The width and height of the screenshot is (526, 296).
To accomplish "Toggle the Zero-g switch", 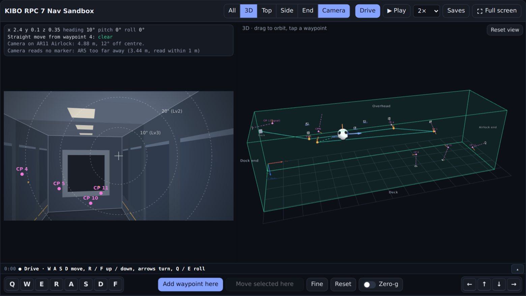I will pos(369,285).
